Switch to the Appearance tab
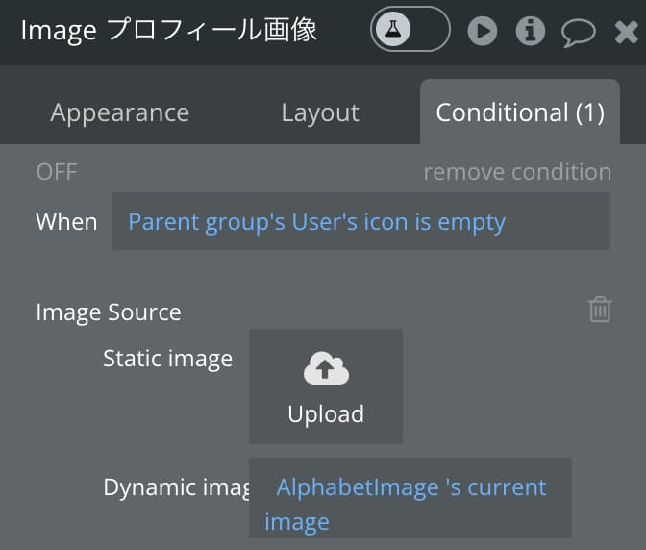 point(120,112)
